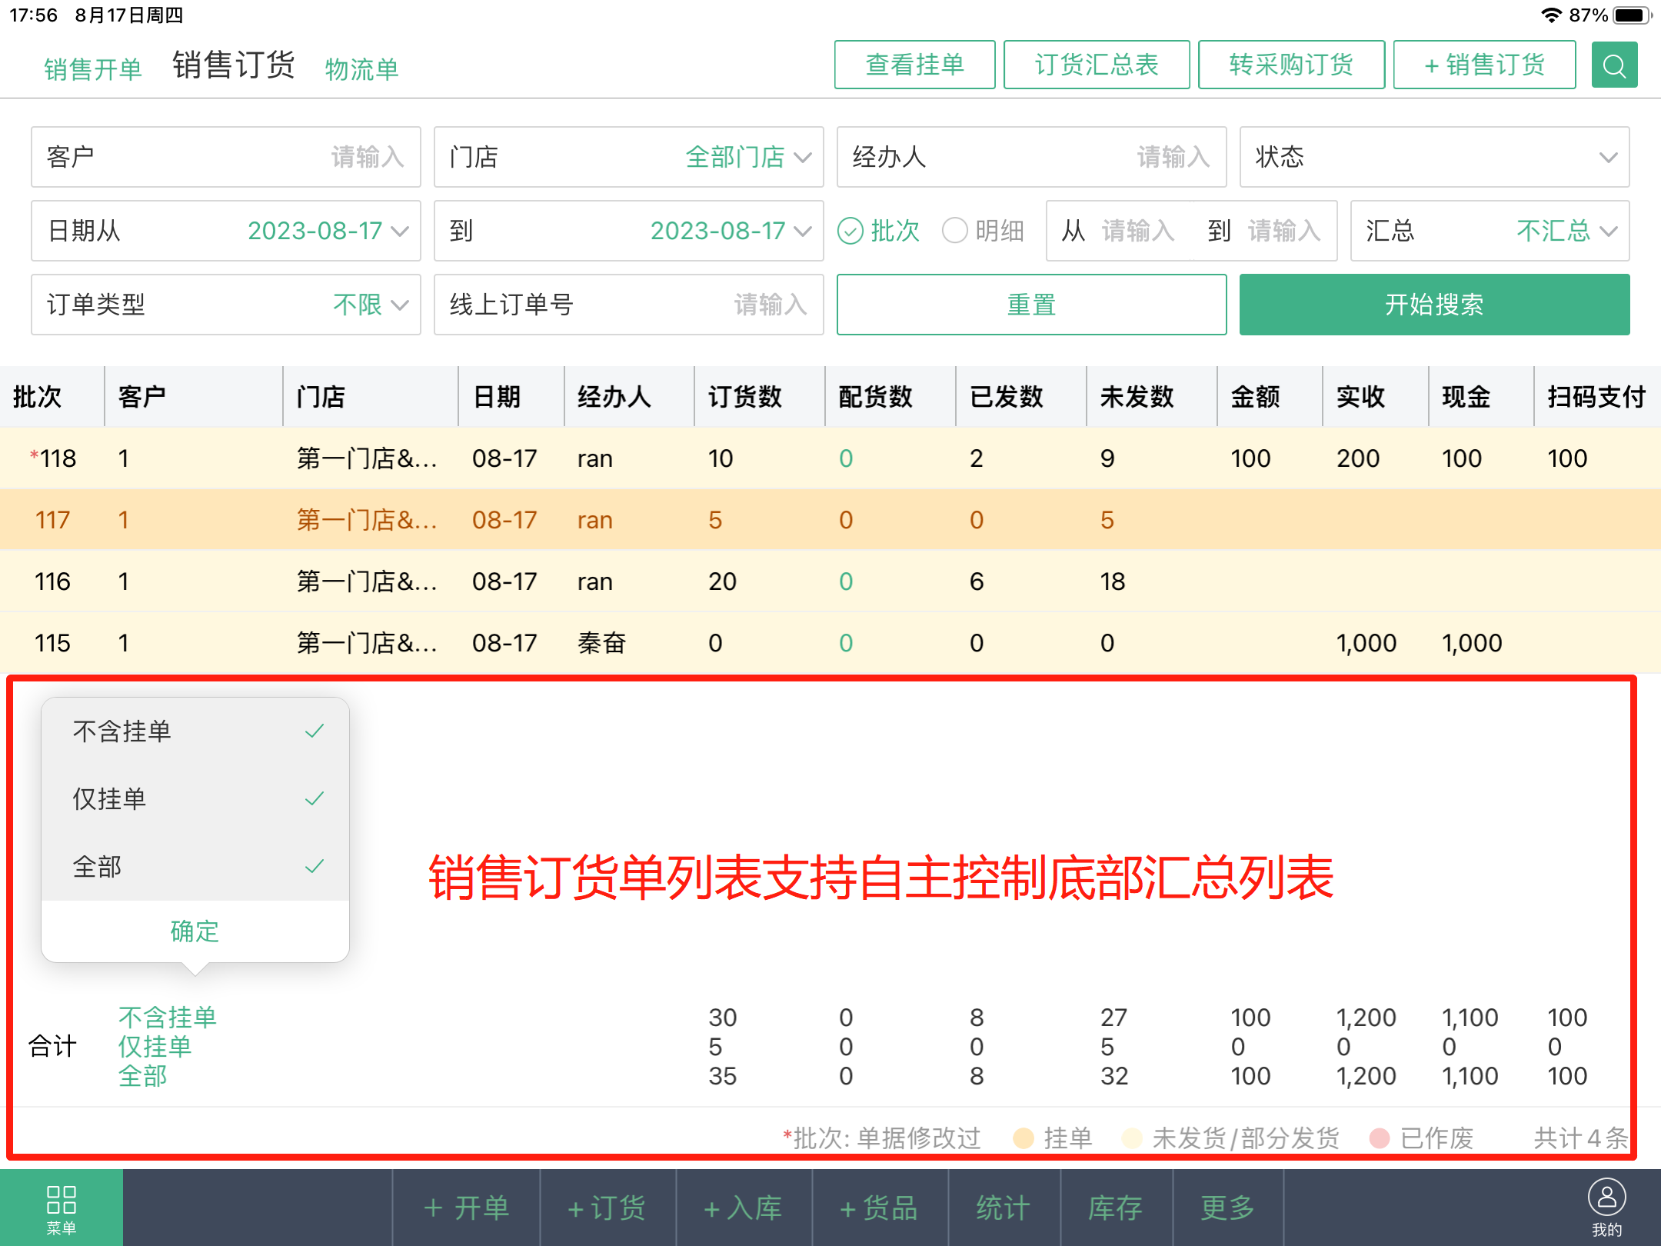
Task: Switch to the 销售开单 tab
Action: pos(93,69)
